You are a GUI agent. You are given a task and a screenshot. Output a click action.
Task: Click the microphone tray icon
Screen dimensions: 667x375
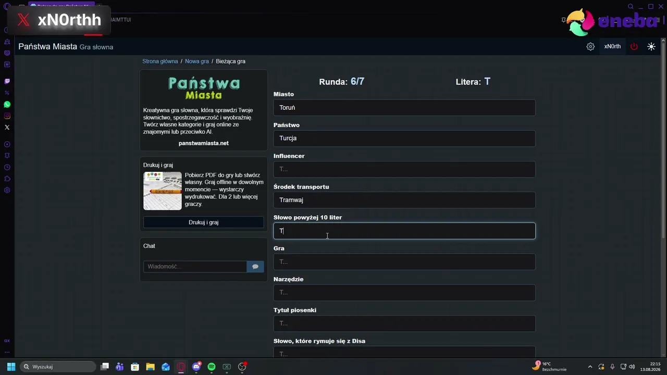612,367
